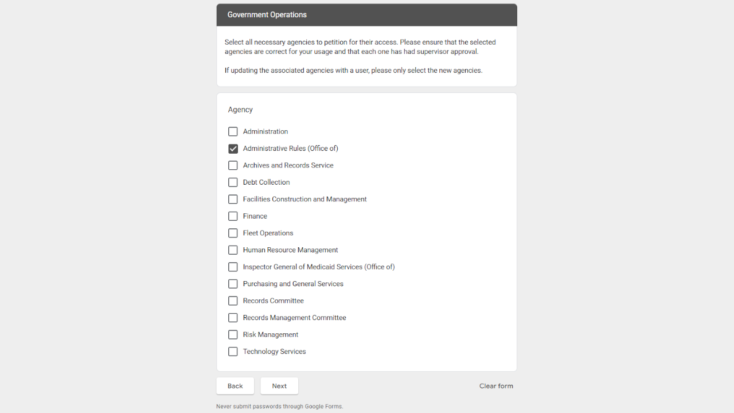Click the Agency question title
734x413 pixels.
point(240,110)
